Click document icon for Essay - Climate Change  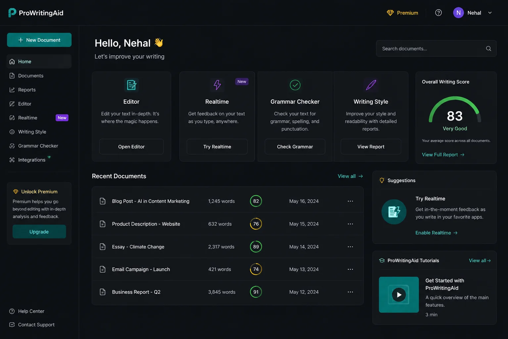(103, 247)
